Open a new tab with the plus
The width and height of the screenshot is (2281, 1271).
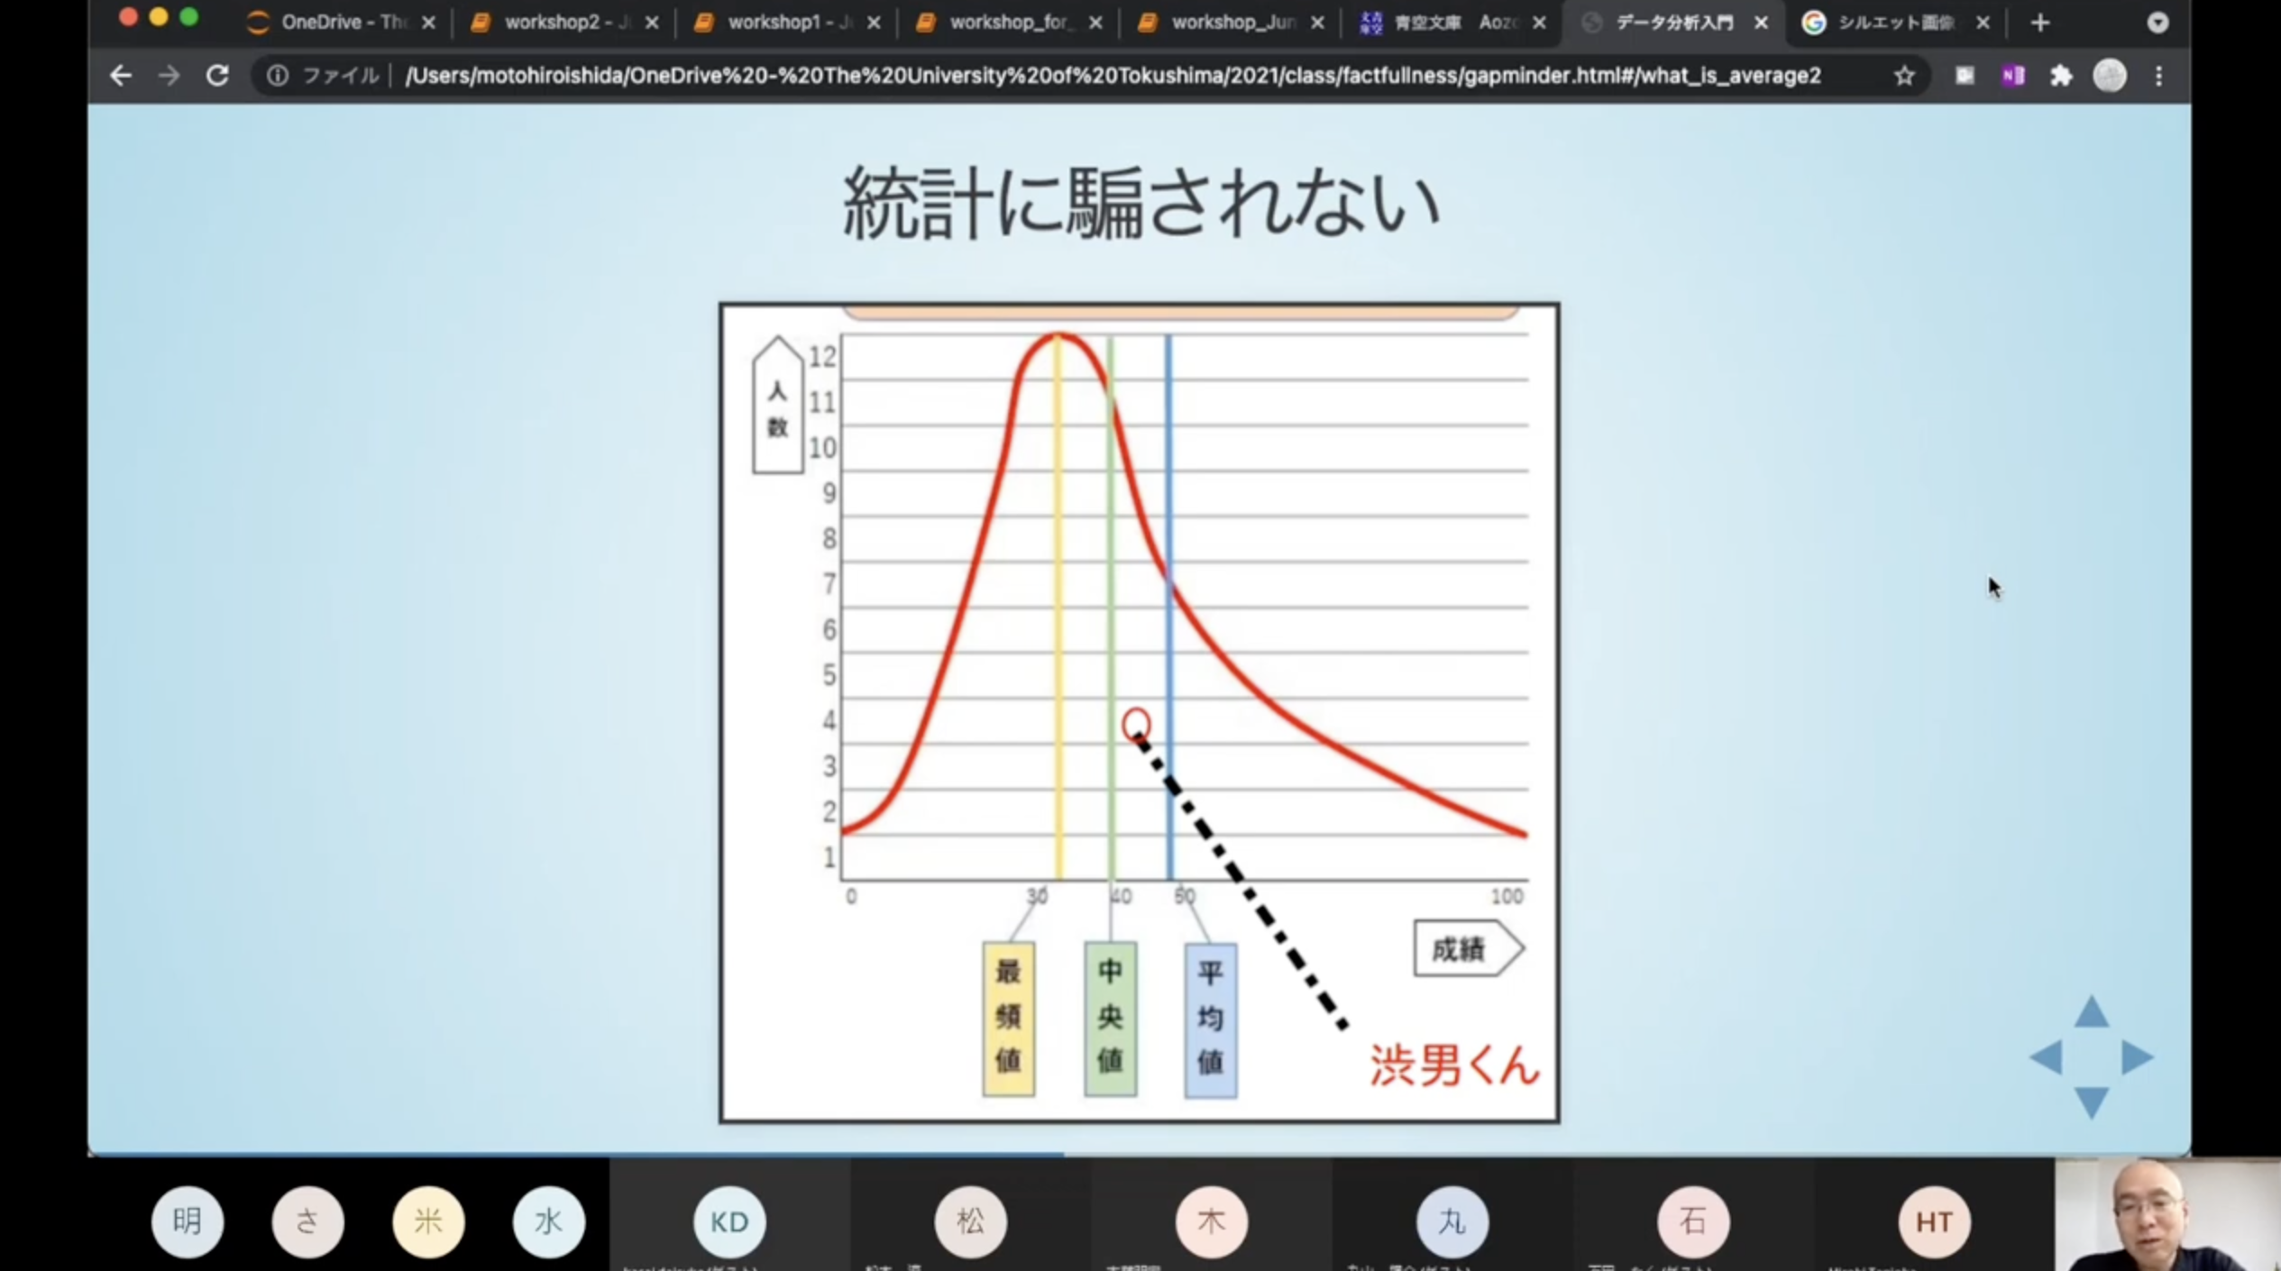tap(2040, 23)
